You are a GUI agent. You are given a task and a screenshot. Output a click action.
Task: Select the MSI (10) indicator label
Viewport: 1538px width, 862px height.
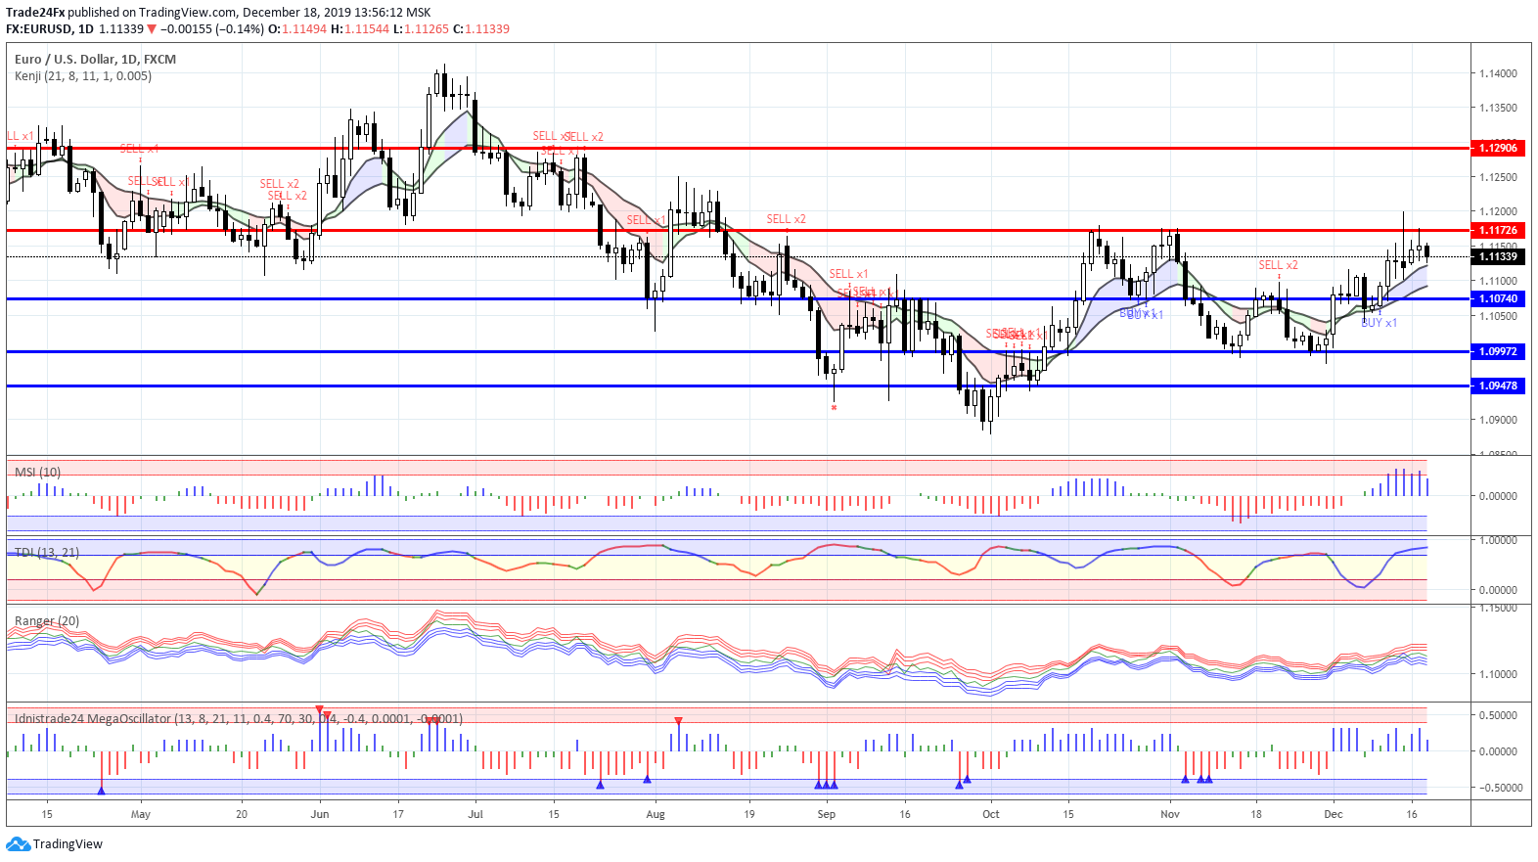[37, 472]
